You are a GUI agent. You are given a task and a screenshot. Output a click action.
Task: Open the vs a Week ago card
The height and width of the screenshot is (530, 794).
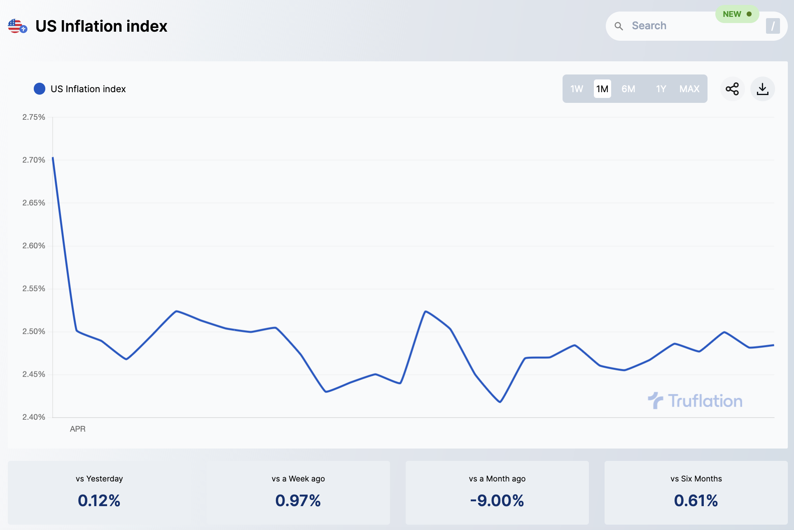298,492
